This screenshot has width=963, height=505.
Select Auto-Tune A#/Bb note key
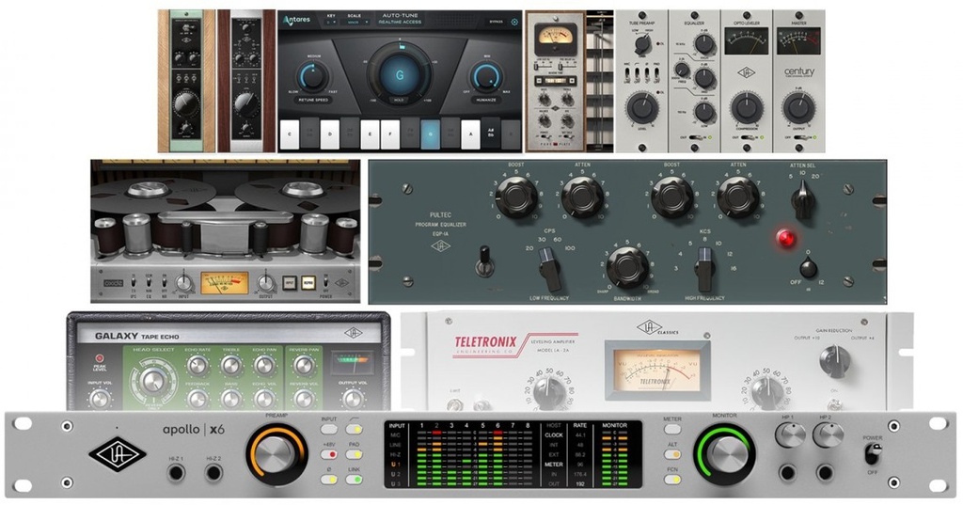490,134
